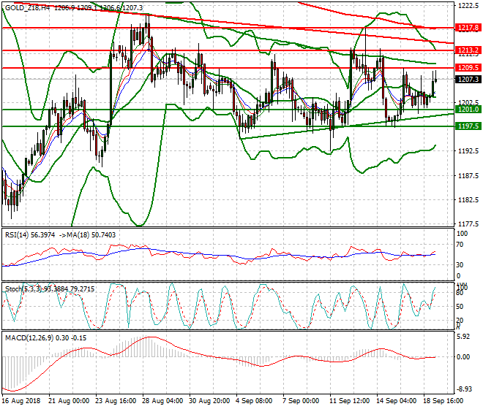
Task: Click the Stoch(5,3,3) indicator label
Action: (x=23, y=288)
